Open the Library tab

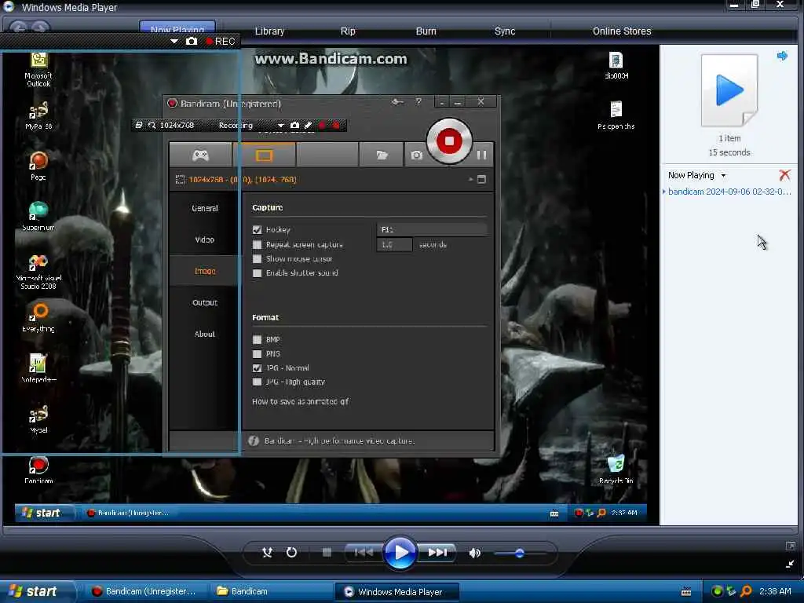point(269,31)
